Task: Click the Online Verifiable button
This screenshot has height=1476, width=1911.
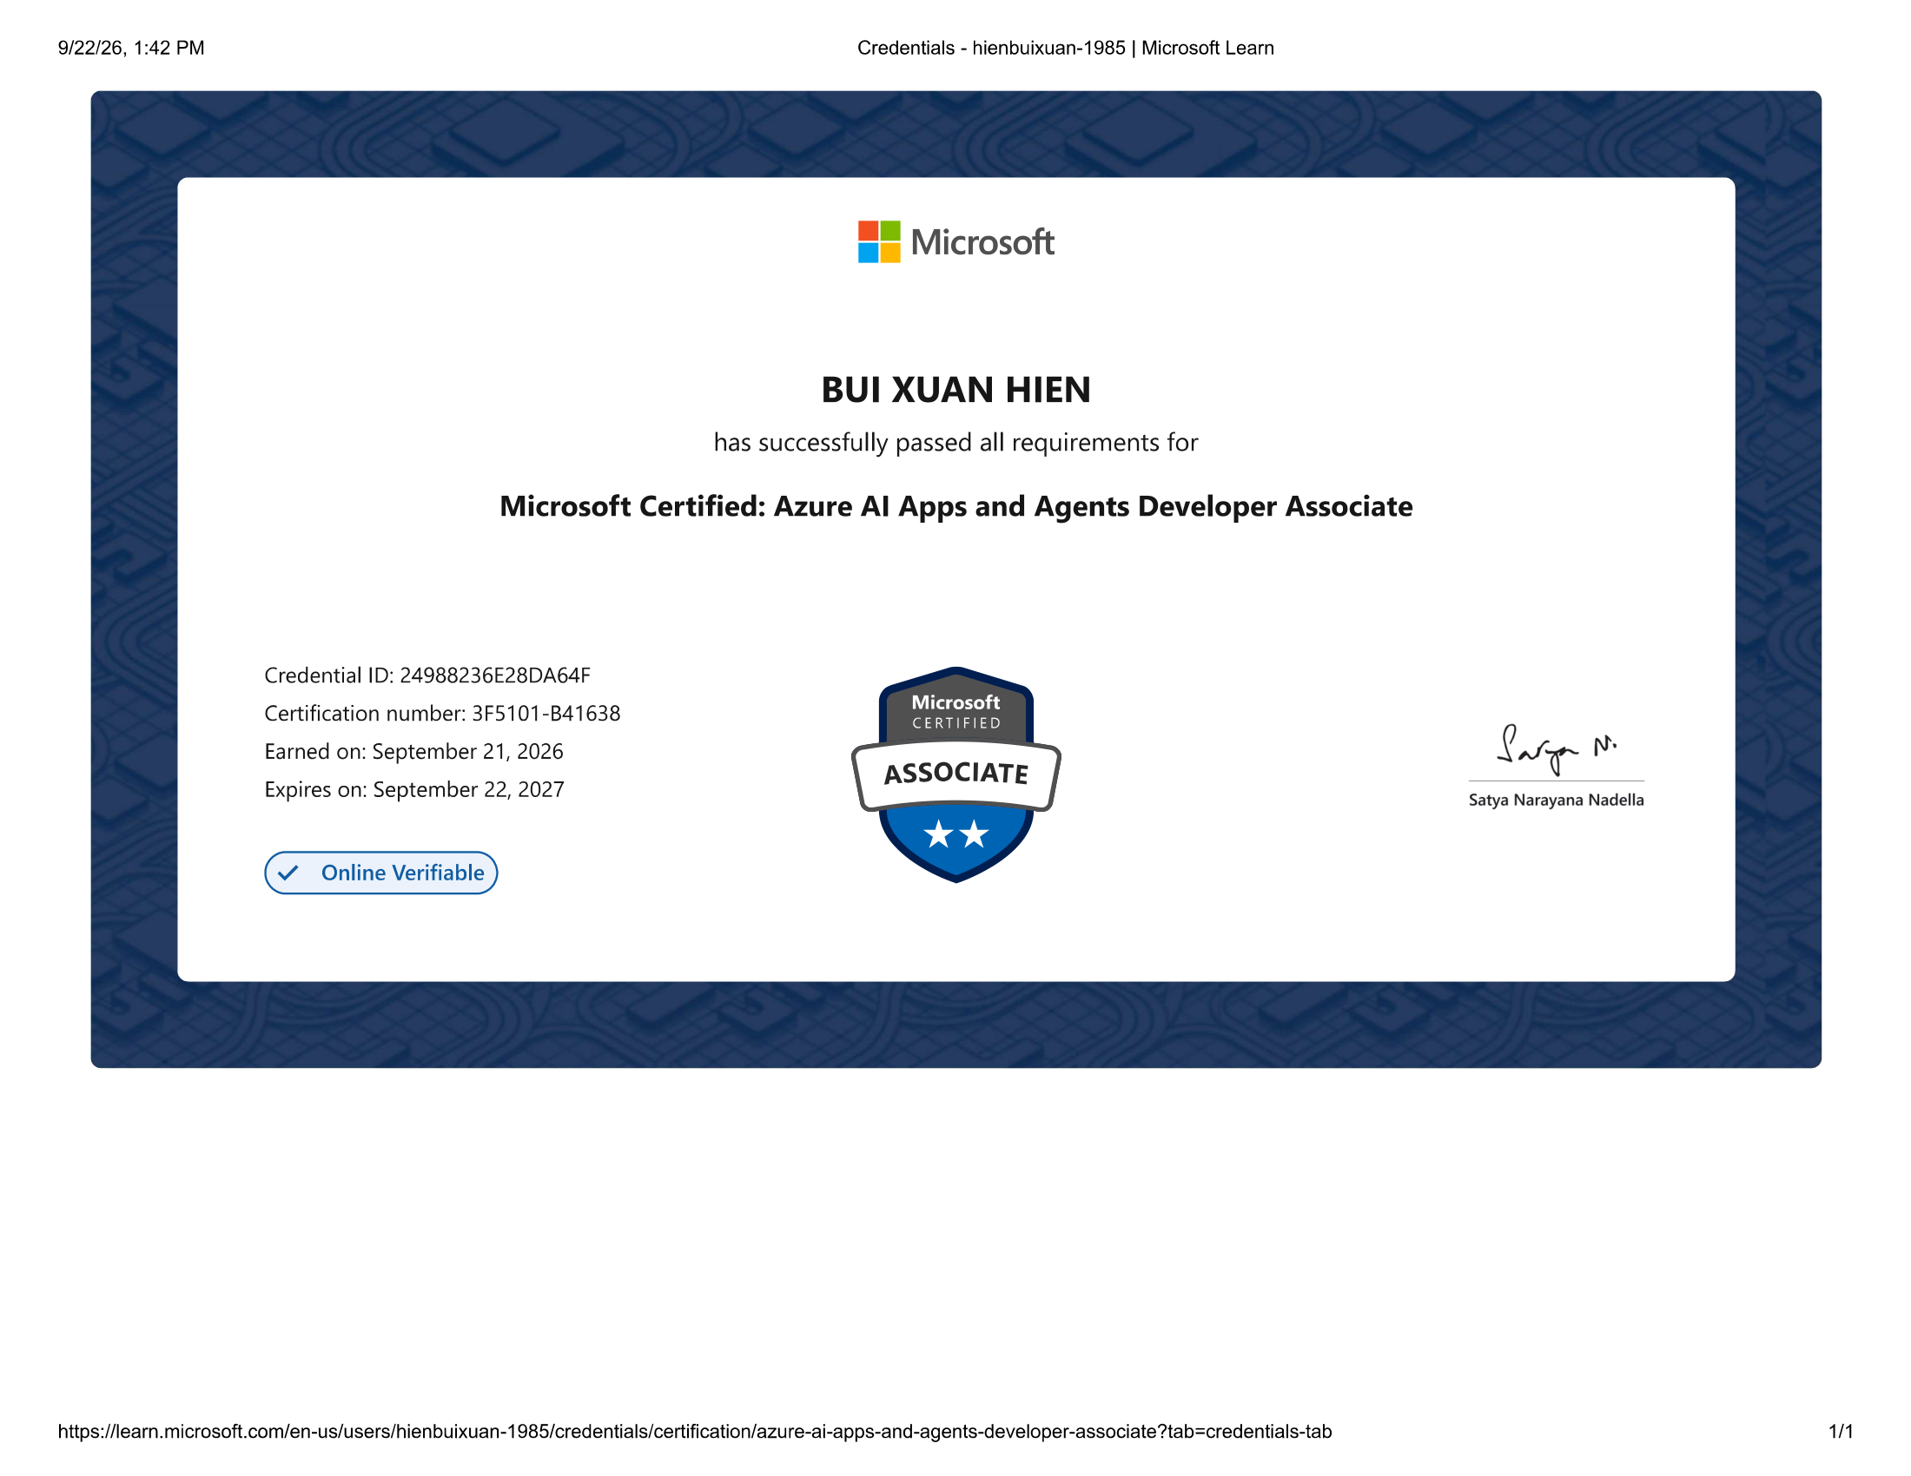Action: (x=380, y=873)
